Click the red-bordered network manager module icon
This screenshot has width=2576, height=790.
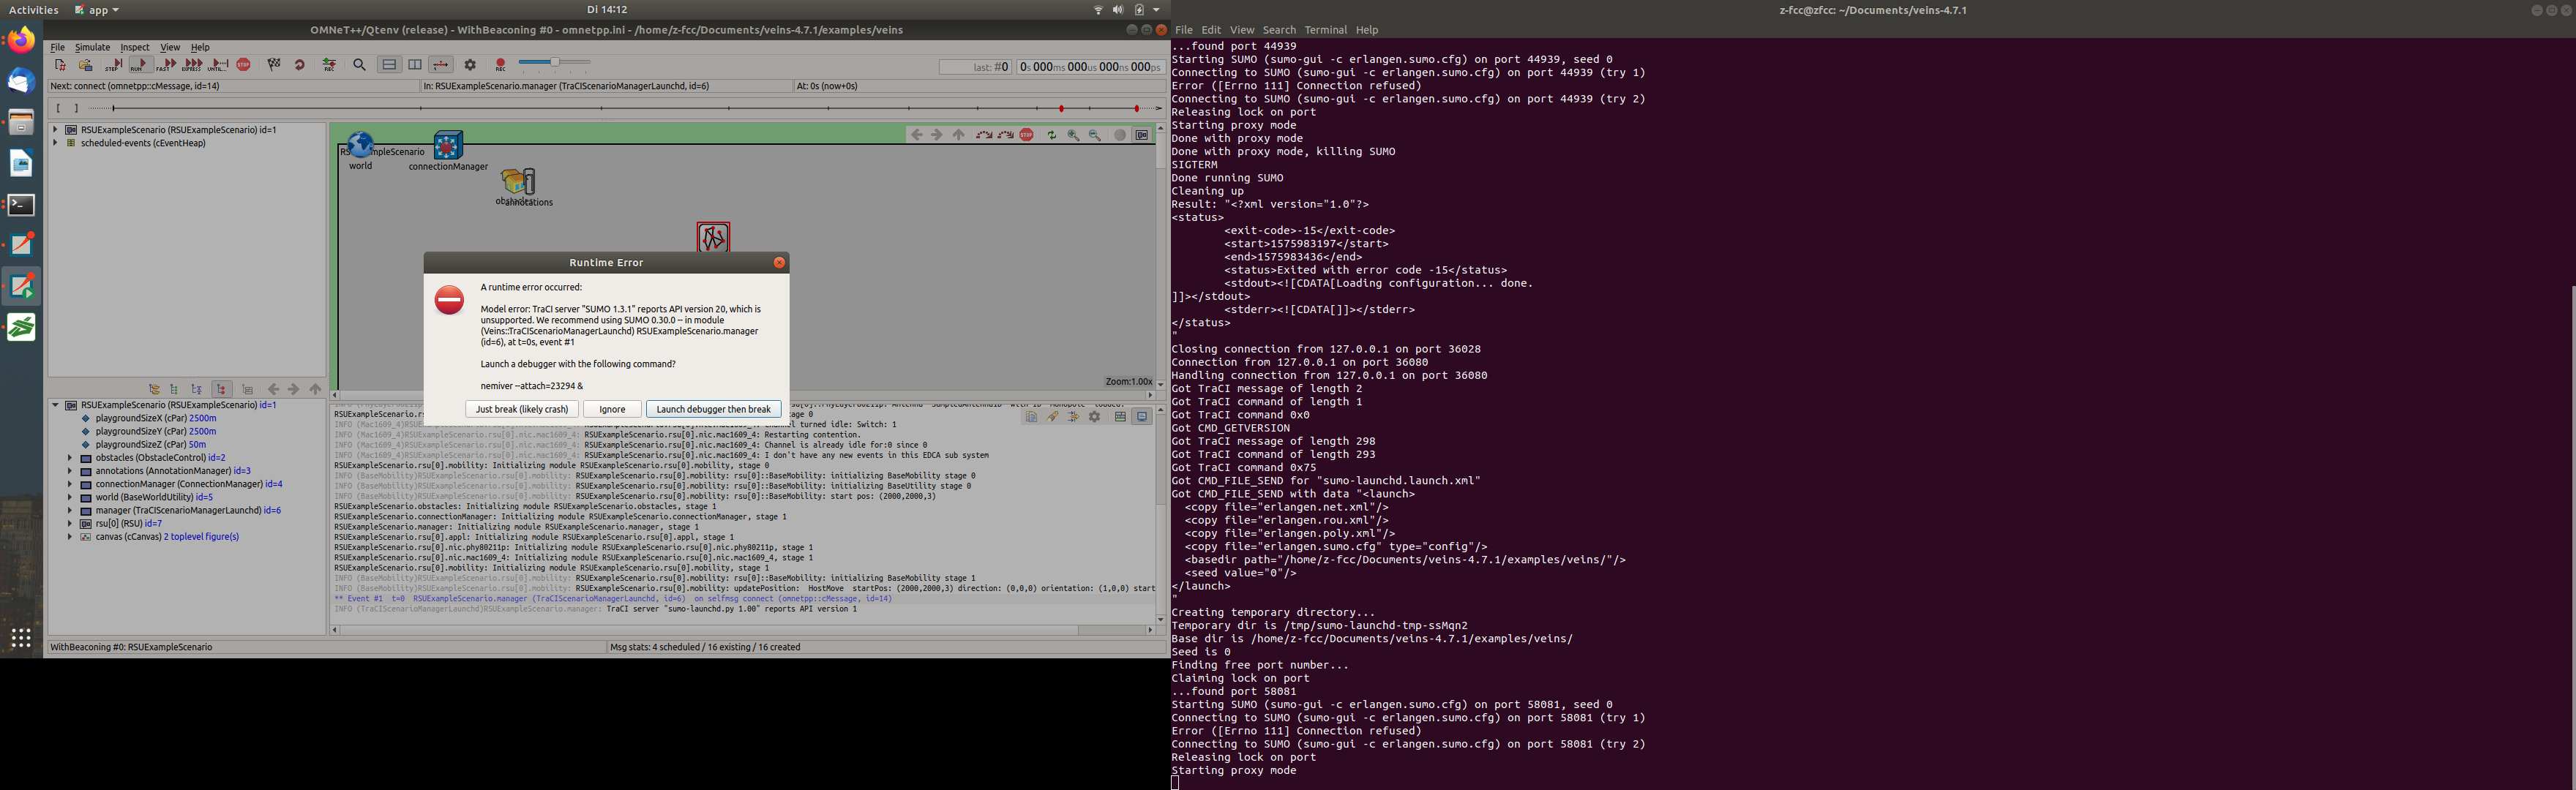713,237
